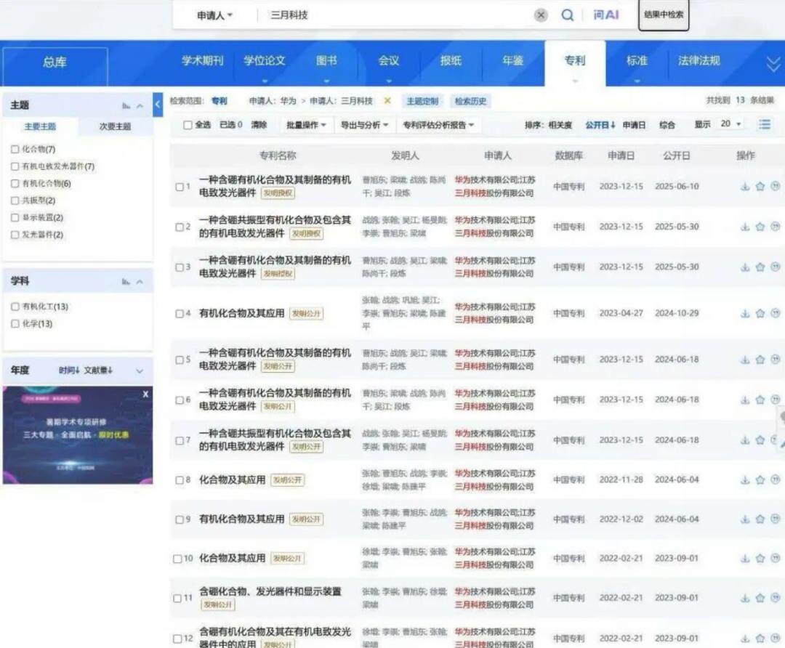Collapse the left filter sidebar arrow
Image resolution: width=785 pixels, height=648 pixels.
pyautogui.click(x=158, y=105)
